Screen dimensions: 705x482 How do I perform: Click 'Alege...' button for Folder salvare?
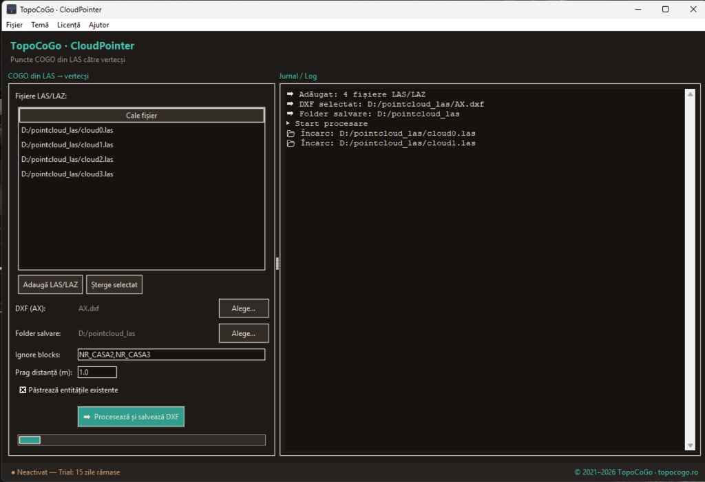(x=244, y=334)
